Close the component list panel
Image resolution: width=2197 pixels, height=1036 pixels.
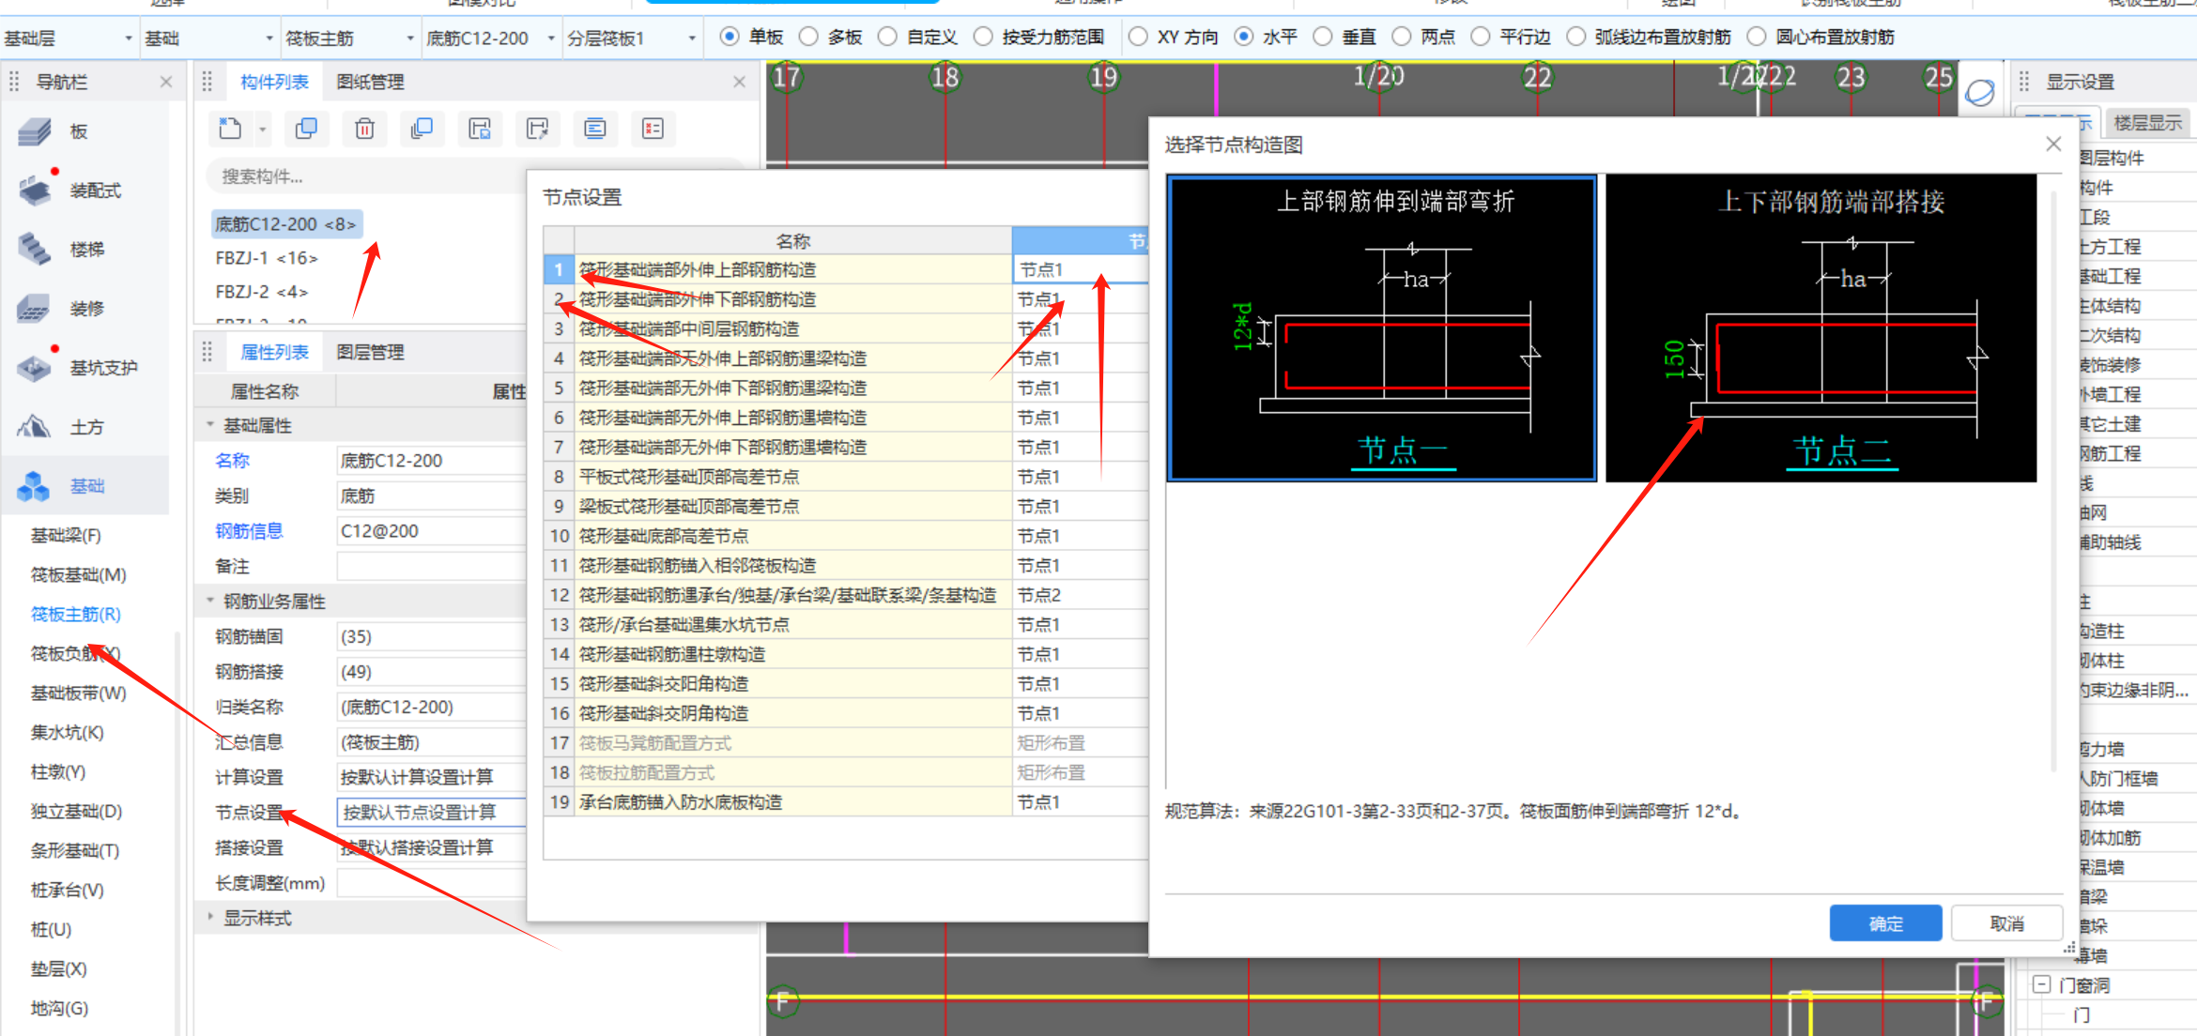[x=740, y=82]
